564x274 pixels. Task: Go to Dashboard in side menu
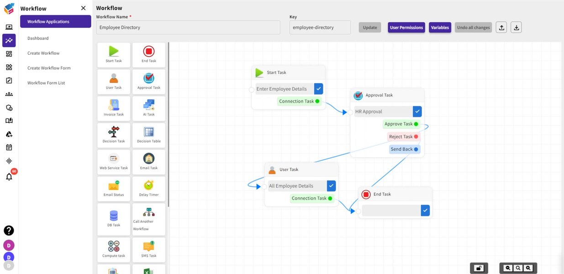(38, 38)
